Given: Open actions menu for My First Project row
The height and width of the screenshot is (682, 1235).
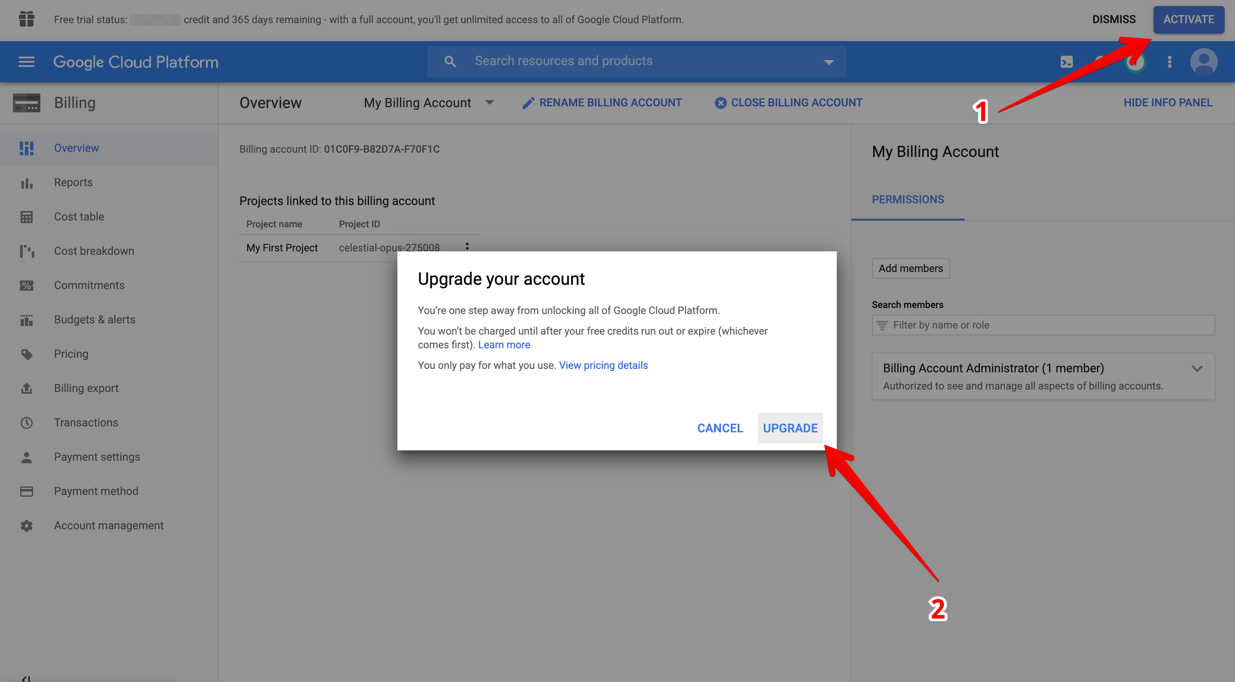Looking at the screenshot, I should [467, 246].
